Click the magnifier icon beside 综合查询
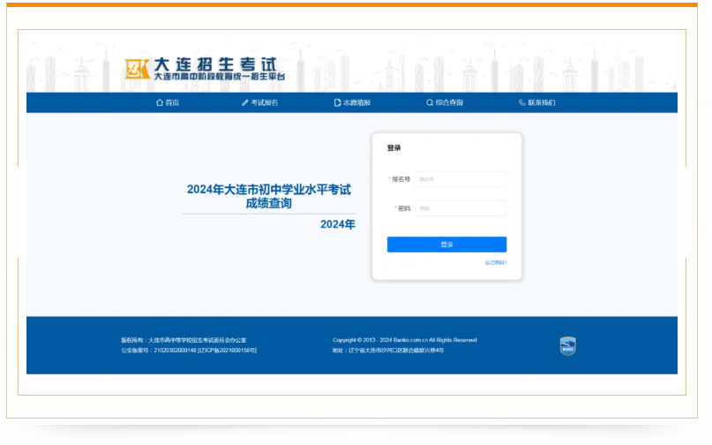The height and width of the screenshot is (445, 712). 430,103
